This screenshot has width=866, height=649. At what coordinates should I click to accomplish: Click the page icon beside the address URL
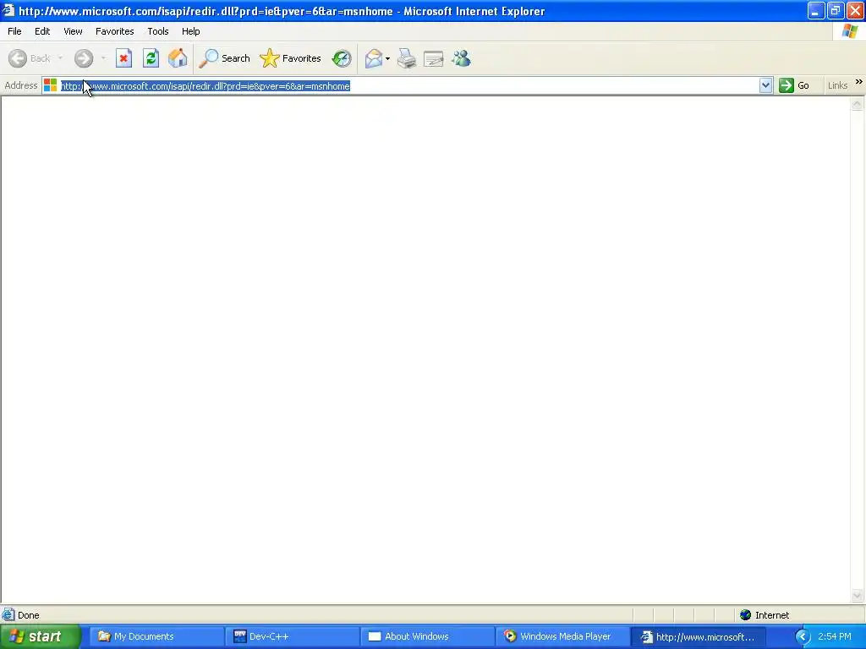point(50,85)
